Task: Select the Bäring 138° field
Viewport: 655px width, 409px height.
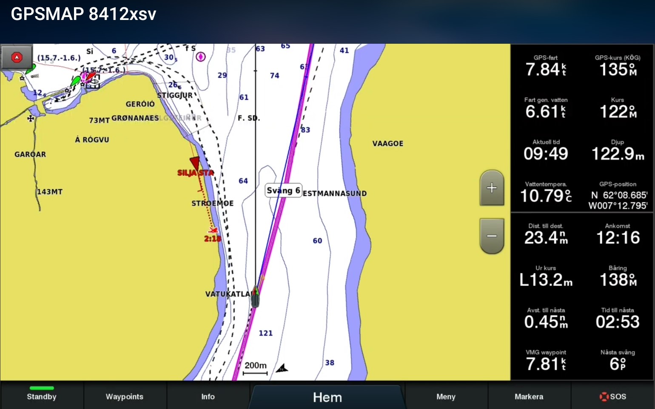Action: pyautogui.click(x=618, y=276)
